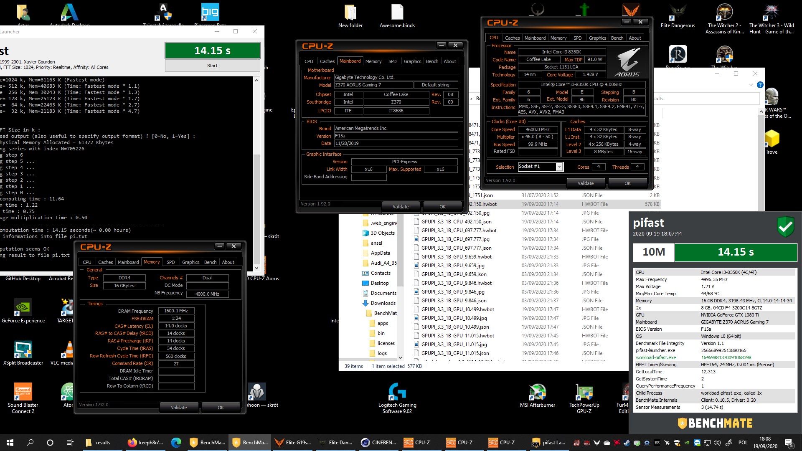
Task: Open Documents in Explorer tree
Action: point(379,293)
